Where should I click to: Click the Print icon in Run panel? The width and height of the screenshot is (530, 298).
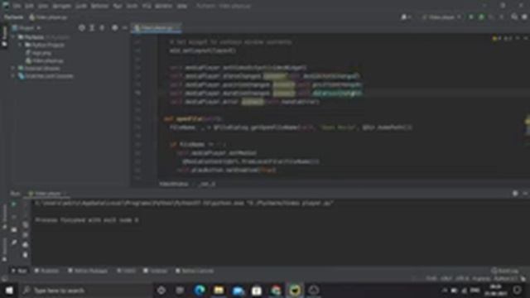pyautogui.click(x=26, y=245)
